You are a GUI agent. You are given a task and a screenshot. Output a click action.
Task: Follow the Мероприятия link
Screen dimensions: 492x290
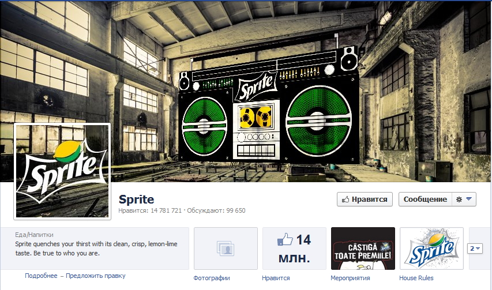click(350, 278)
